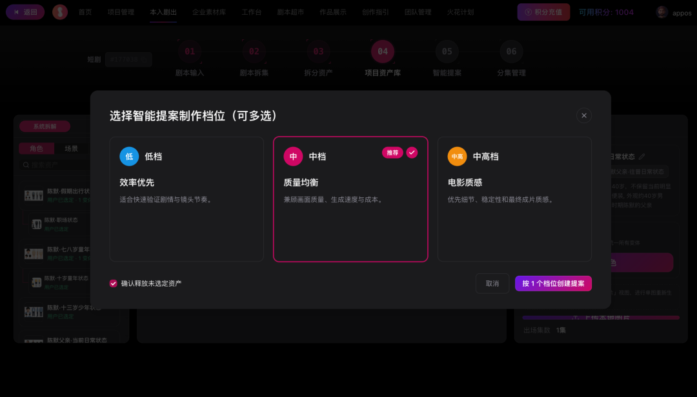Select 陈默·十三岁少年 asset thumbnail
This screenshot has height=397, width=697.
(x=34, y=312)
